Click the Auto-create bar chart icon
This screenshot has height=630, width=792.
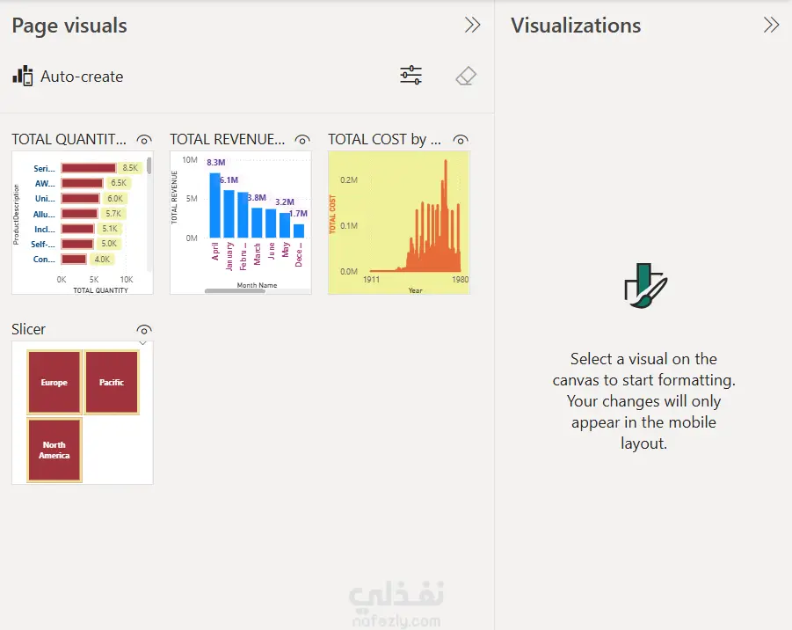pos(23,77)
